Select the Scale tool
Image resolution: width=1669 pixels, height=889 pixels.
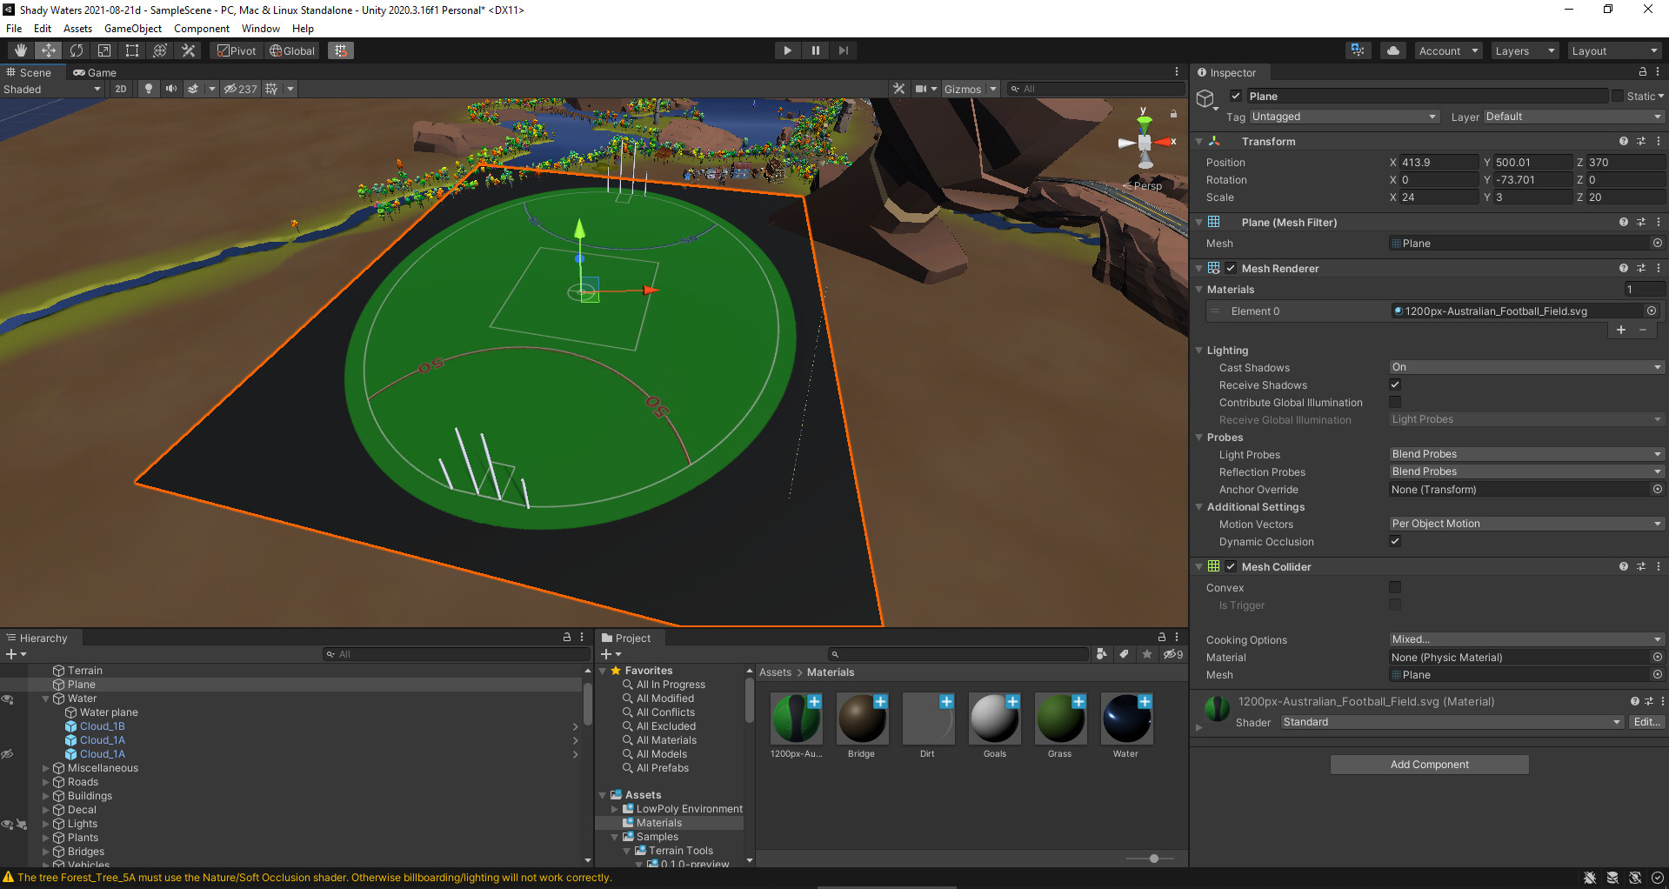pos(104,50)
